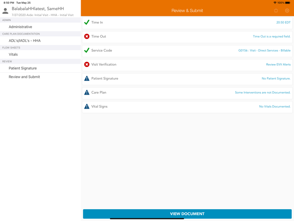The height and width of the screenshot is (221, 294).
Task: Click green checkmark beside Service Code
Action: [87, 51]
